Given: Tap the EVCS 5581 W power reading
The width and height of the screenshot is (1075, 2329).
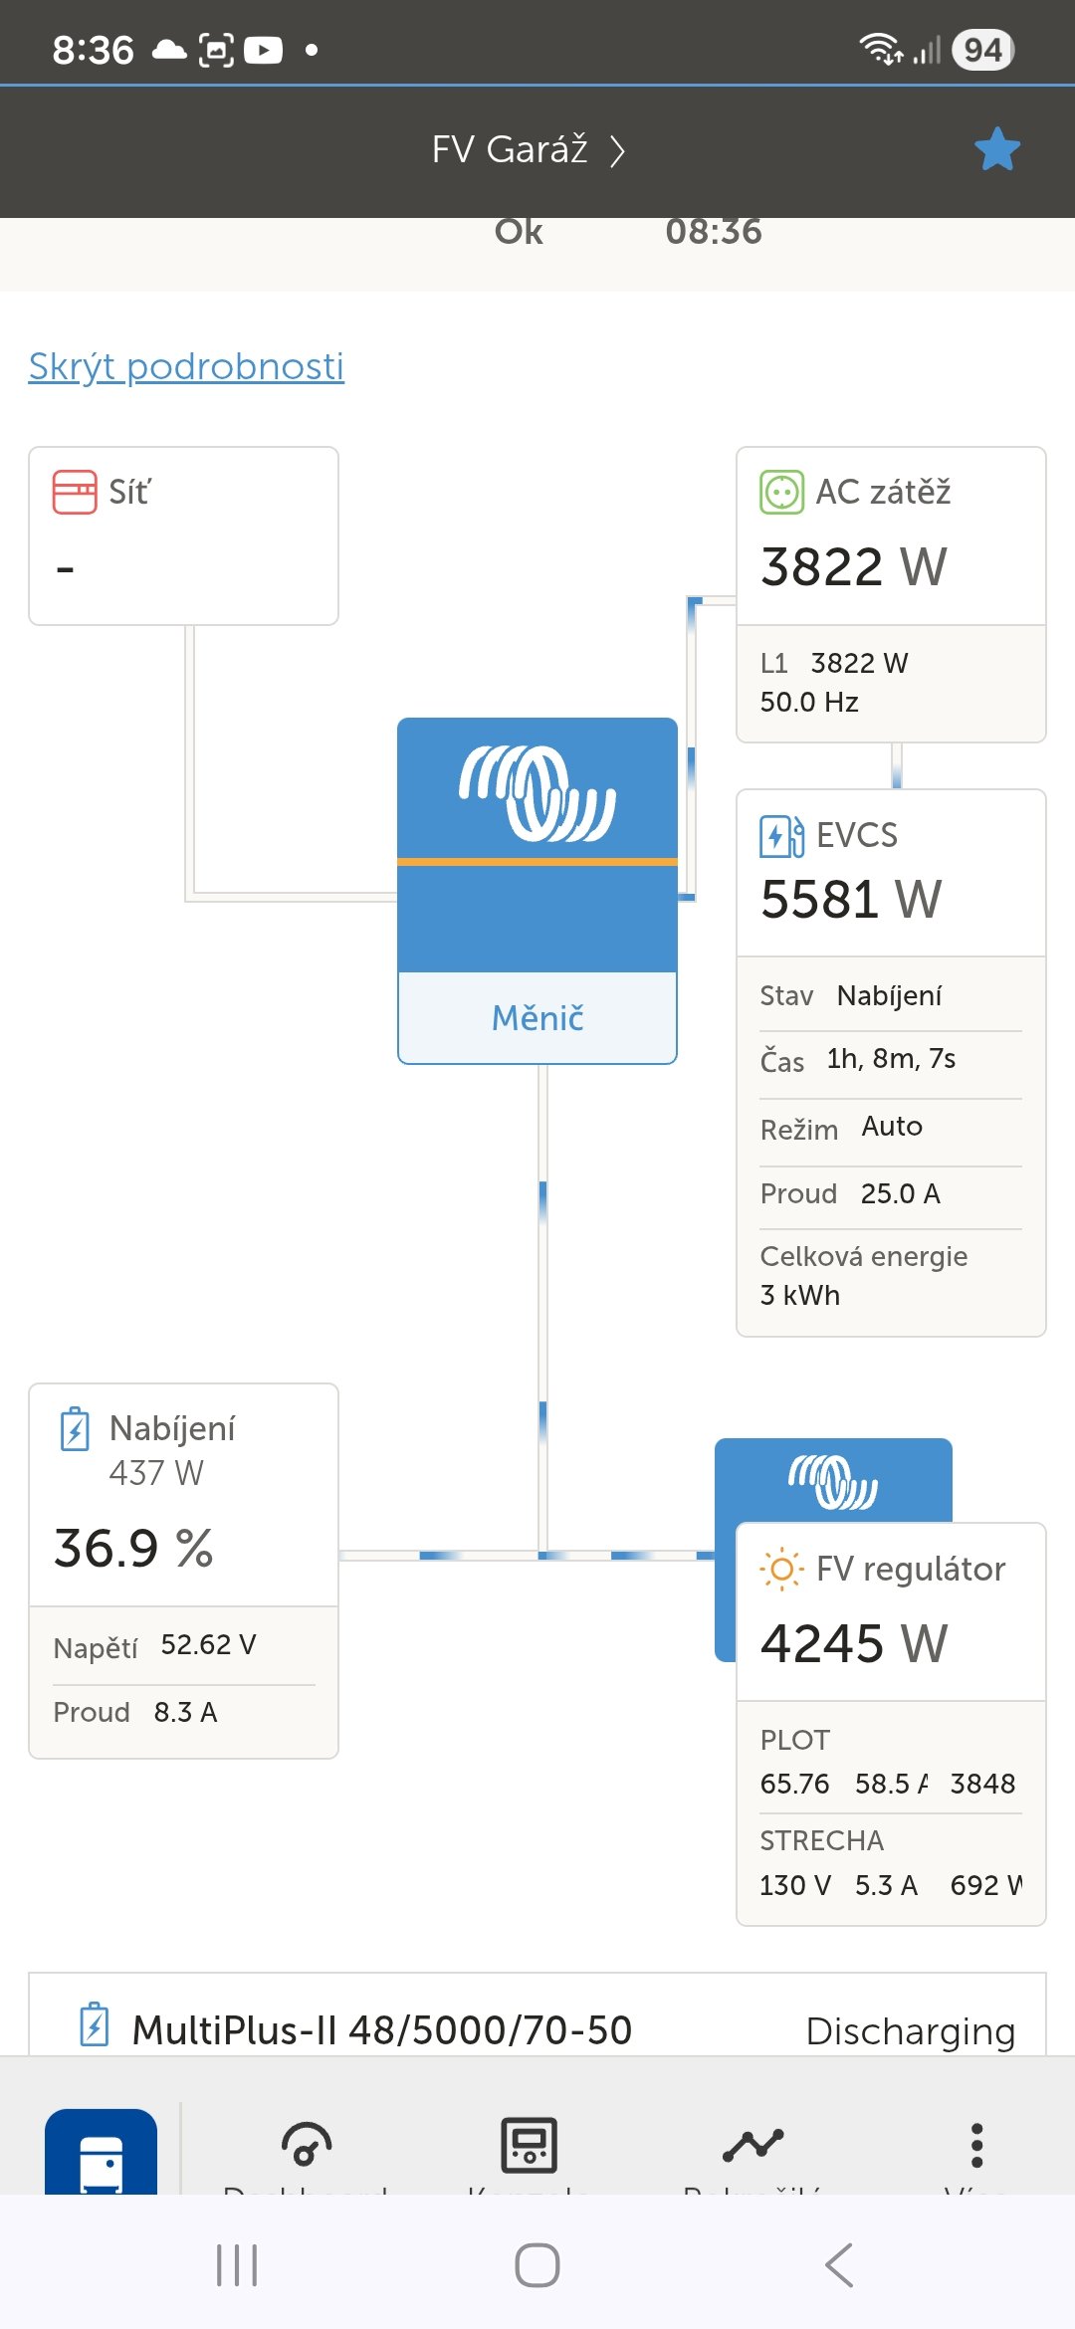Looking at the screenshot, I should pyautogui.click(x=851, y=900).
